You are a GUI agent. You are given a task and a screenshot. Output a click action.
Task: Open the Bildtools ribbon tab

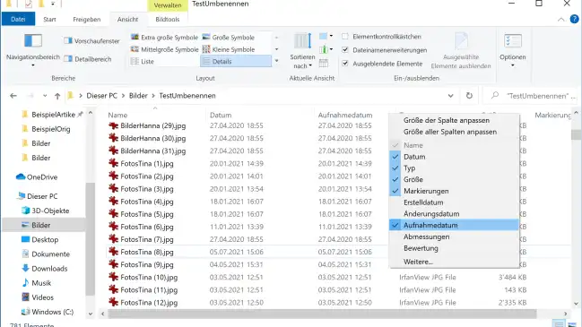click(x=168, y=20)
